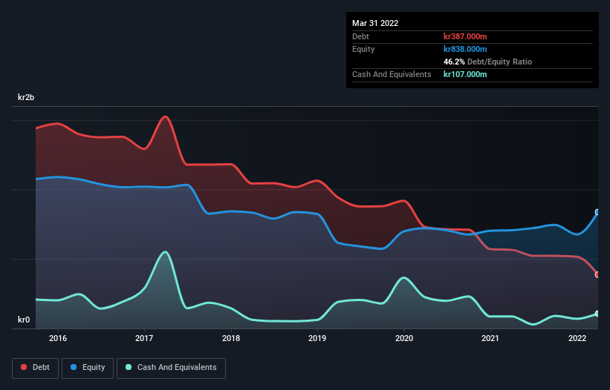
Task: Click the Debt label in tooltip
Action: tap(360, 36)
